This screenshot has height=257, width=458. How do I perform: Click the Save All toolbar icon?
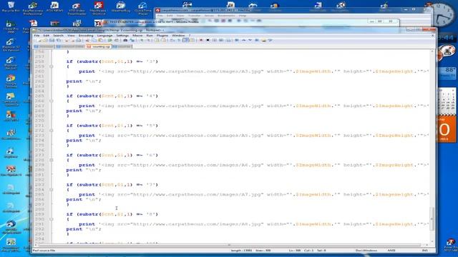[58, 40]
